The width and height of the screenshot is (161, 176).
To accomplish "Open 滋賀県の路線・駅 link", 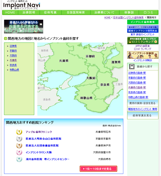I will click(137, 73).
